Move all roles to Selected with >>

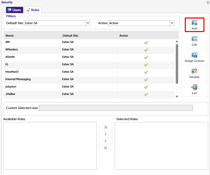pyautogui.click(x=106, y=127)
